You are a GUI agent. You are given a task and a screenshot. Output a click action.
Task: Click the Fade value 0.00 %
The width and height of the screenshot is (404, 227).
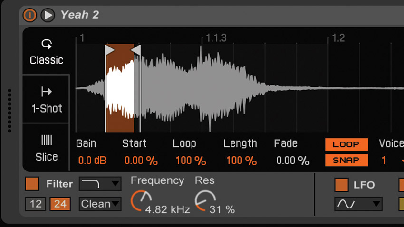click(x=293, y=161)
